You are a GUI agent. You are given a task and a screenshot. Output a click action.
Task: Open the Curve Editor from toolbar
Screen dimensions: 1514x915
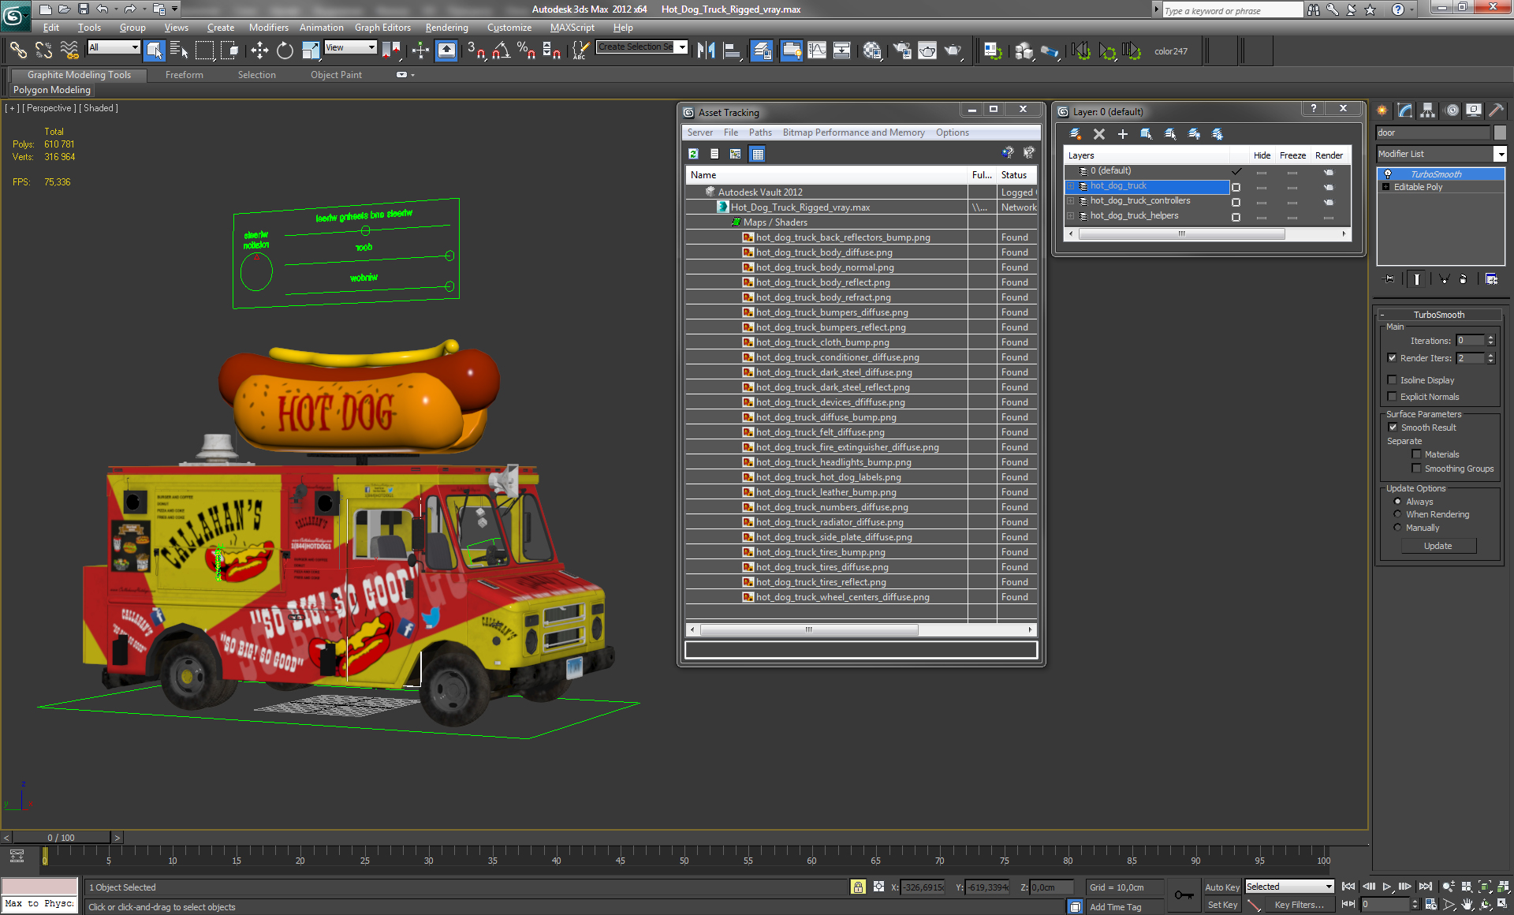817,50
